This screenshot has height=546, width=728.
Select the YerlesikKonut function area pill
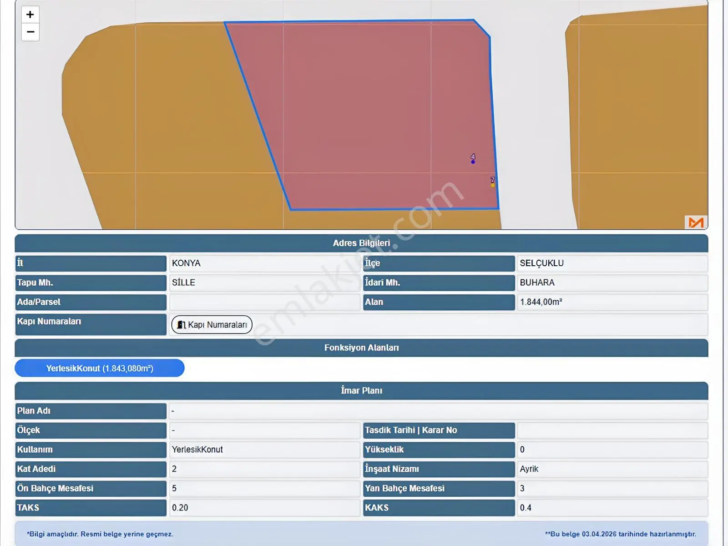point(100,368)
